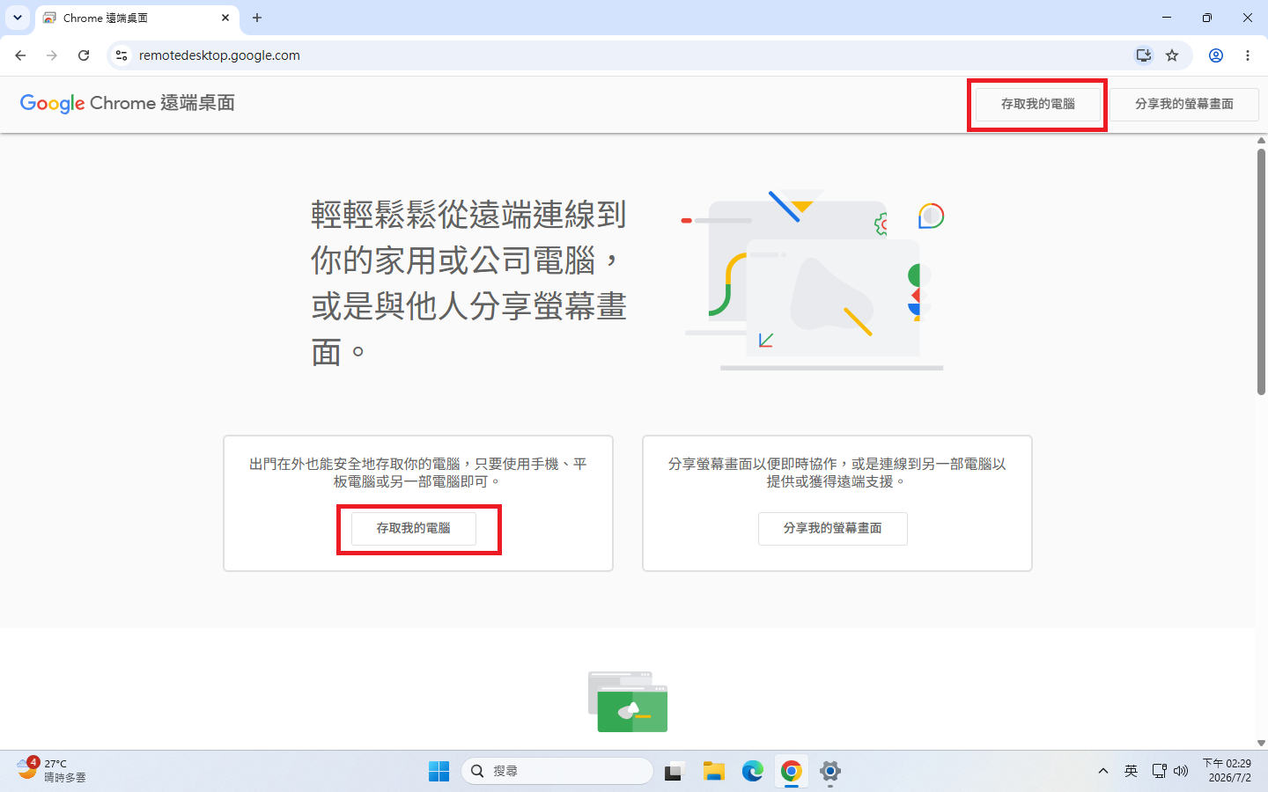Click the scrollbar up arrow
This screenshot has height=792, width=1268.
coord(1261,140)
